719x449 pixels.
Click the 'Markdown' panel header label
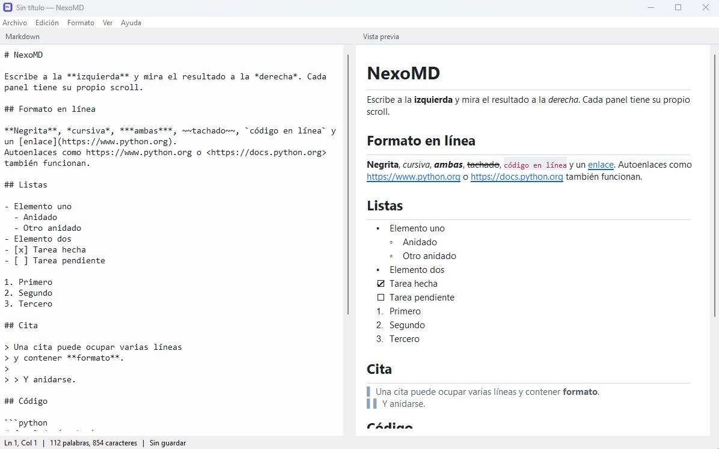pyautogui.click(x=22, y=37)
